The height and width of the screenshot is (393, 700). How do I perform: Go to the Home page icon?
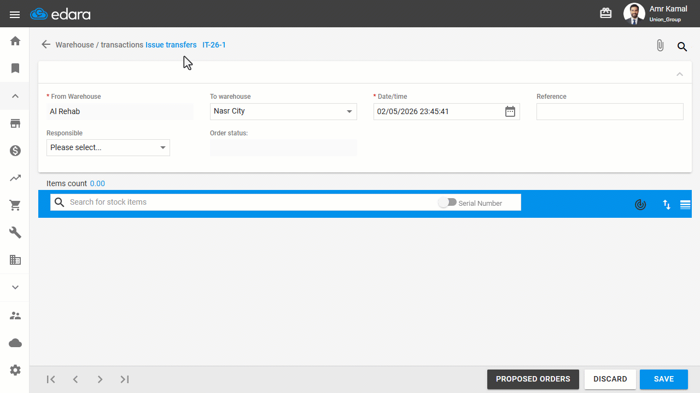click(15, 41)
